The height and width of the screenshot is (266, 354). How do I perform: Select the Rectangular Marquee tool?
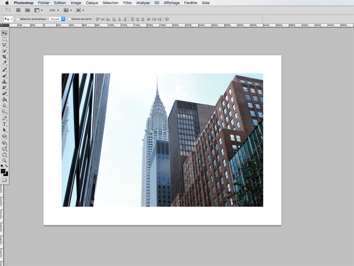pyautogui.click(x=4, y=39)
